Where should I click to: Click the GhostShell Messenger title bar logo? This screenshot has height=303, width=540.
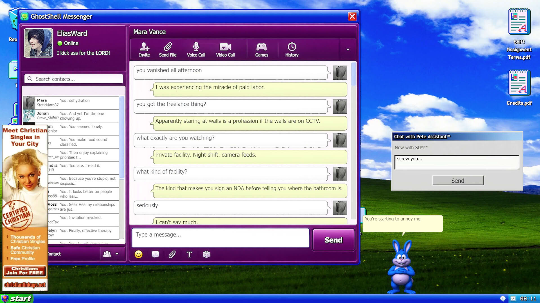coord(25,17)
